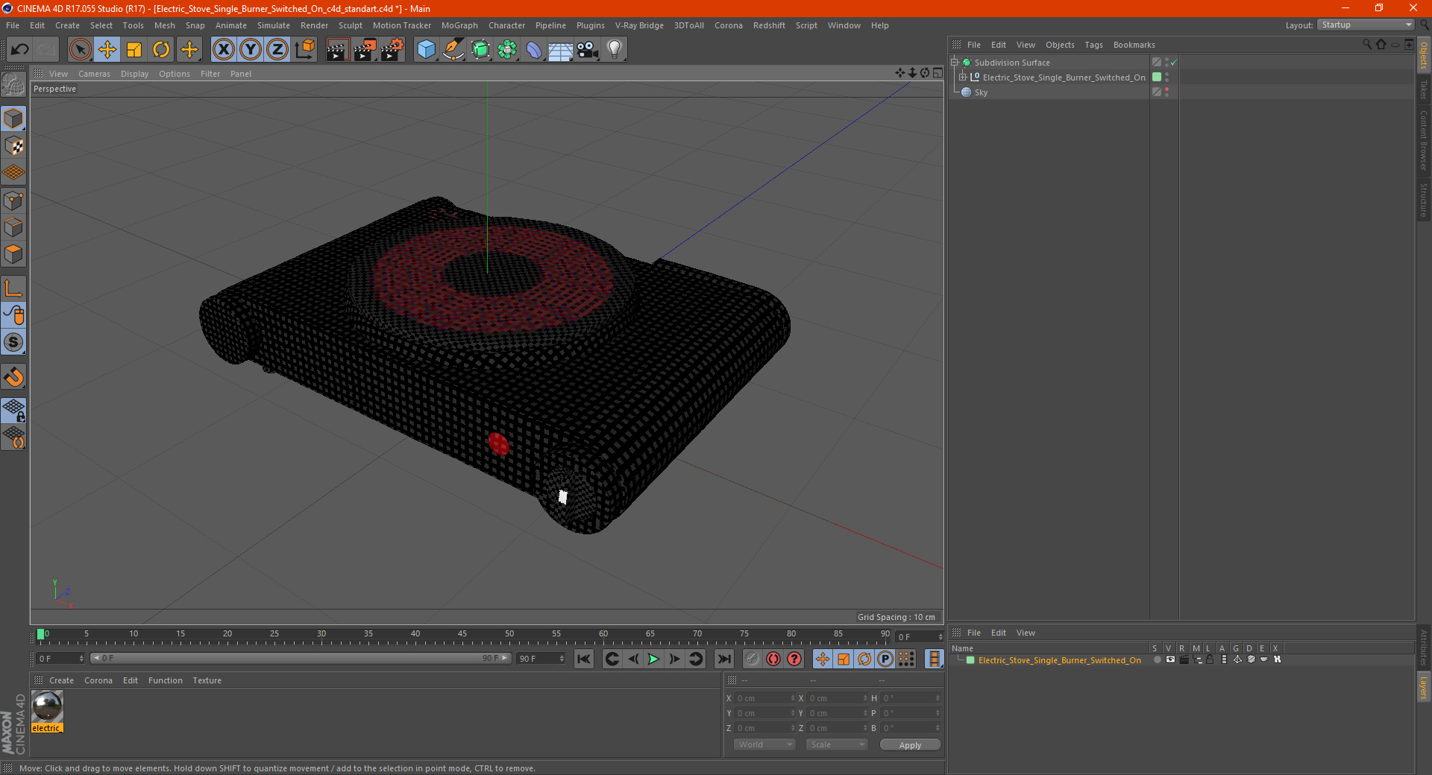This screenshot has height=775, width=1432.
Task: Click the Undo arrow icon
Action: point(20,50)
